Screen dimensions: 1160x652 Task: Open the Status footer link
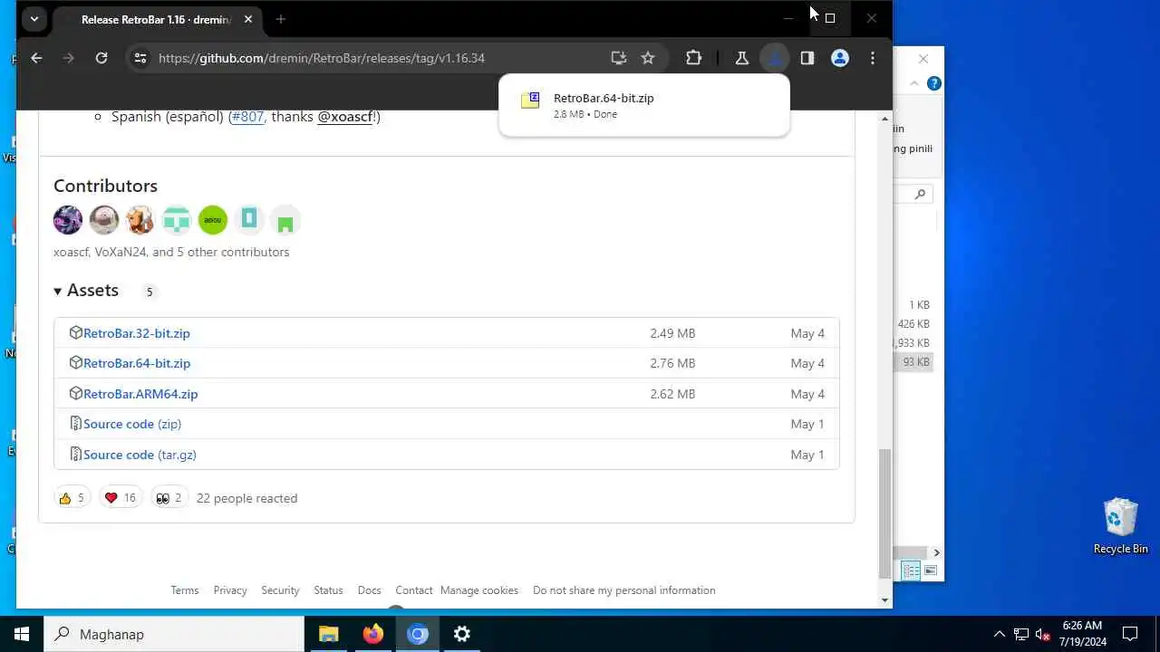pyautogui.click(x=328, y=590)
